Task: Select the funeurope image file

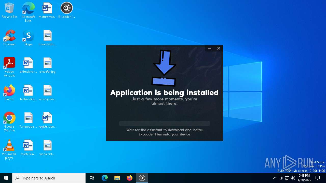Action: point(28,120)
